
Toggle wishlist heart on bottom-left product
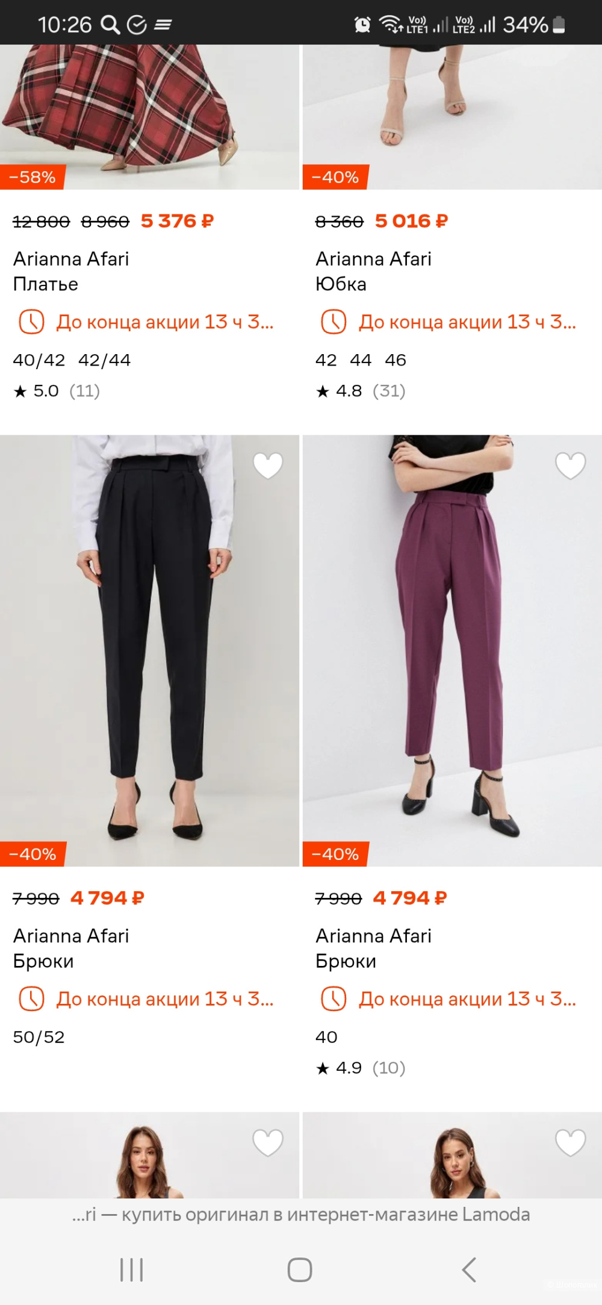click(x=268, y=1142)
